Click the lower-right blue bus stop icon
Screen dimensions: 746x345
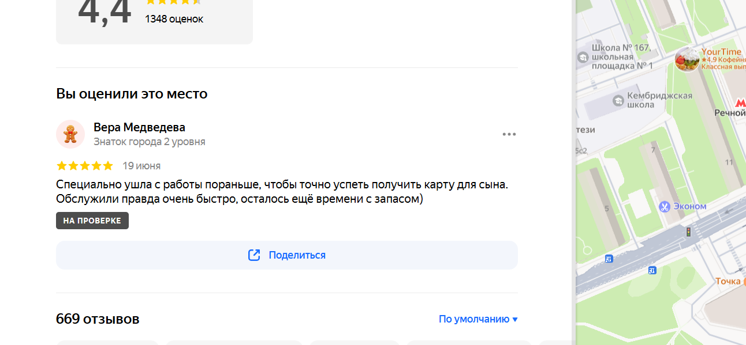(652, 270)
